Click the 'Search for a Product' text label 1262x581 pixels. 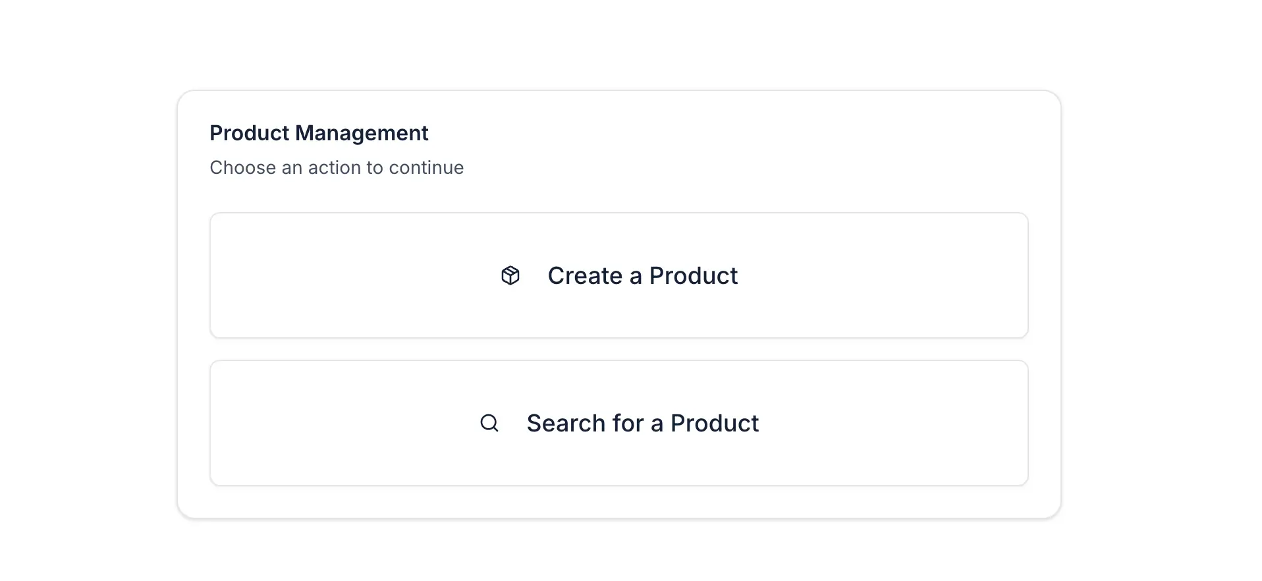pyautogui.click(x=642, y=423)
